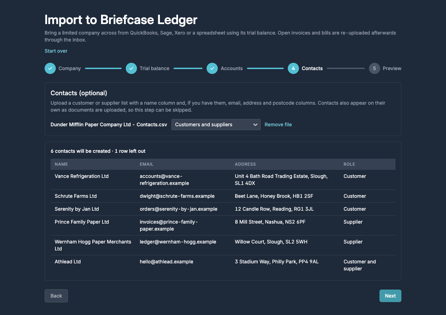Click the NAME column header

tap(61, 164)
